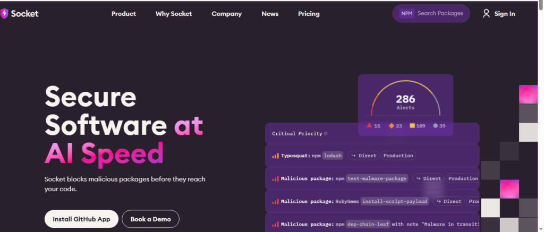Click the user profile icon beside Sign In
This screenshot has width=544, height=232.
tap(487, 13)
